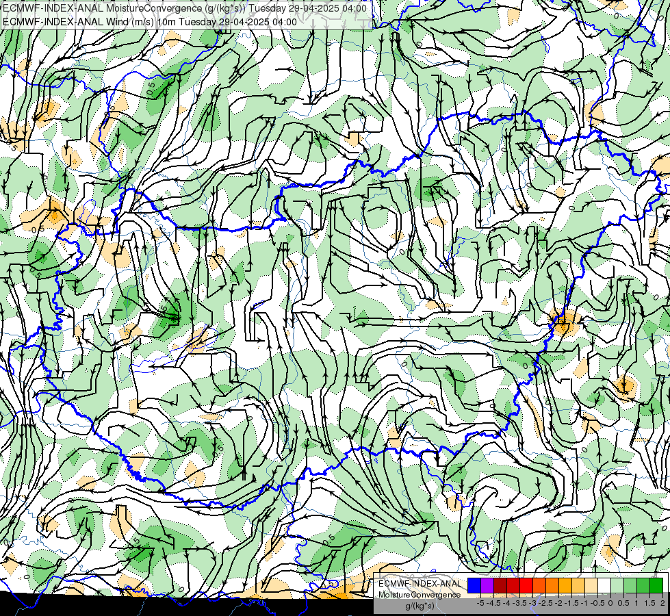Pick the bright red swatch between -3.5 and -3

click(526, 586)
